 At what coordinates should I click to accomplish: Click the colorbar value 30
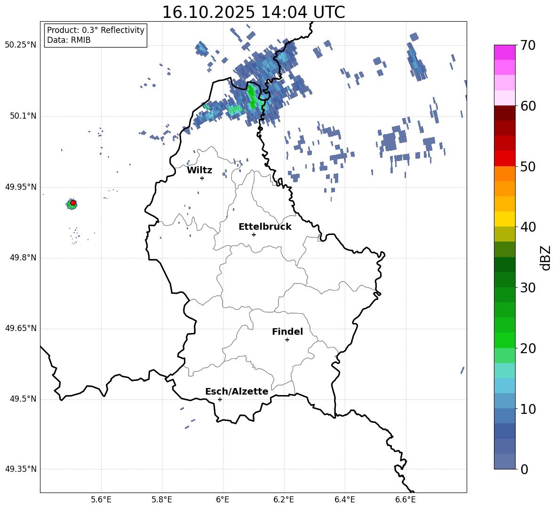[x=528, y=288]
